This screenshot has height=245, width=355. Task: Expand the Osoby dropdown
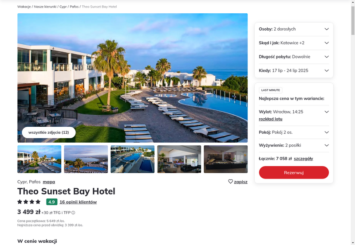(294, 29)
